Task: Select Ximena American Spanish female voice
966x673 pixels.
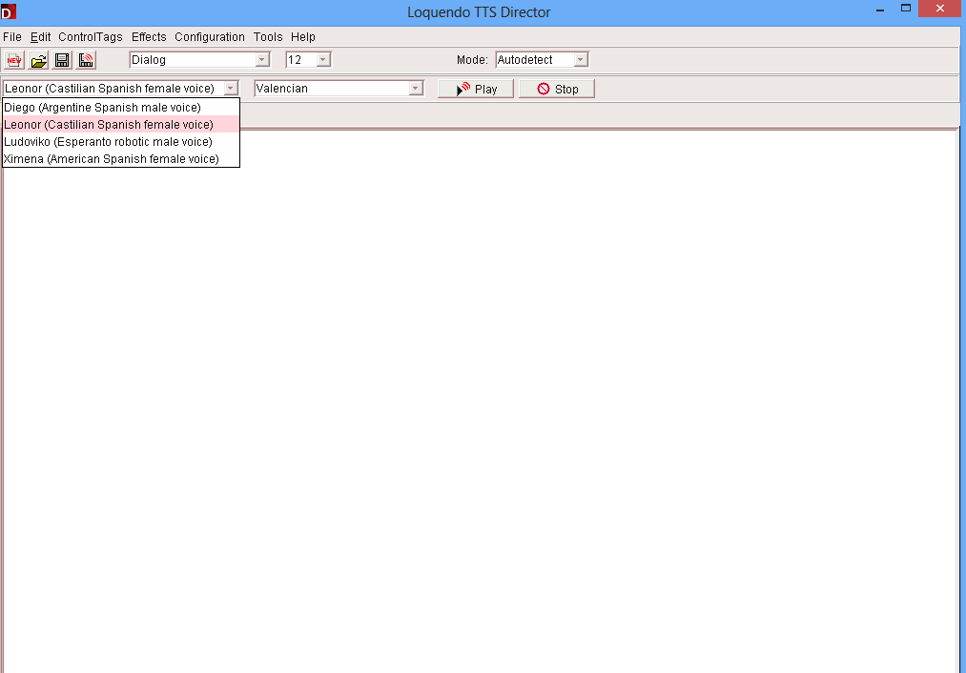Action: (121, 159)
